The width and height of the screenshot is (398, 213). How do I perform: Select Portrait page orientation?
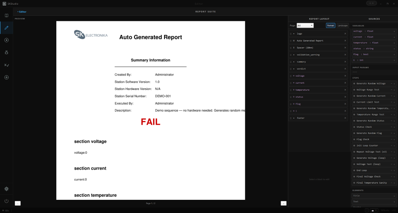[x=330, y=26]
